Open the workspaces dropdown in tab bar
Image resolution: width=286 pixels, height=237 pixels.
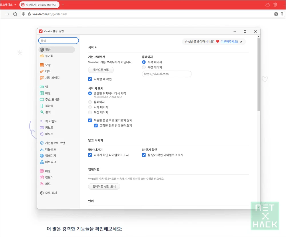click(x=8, y=5)
